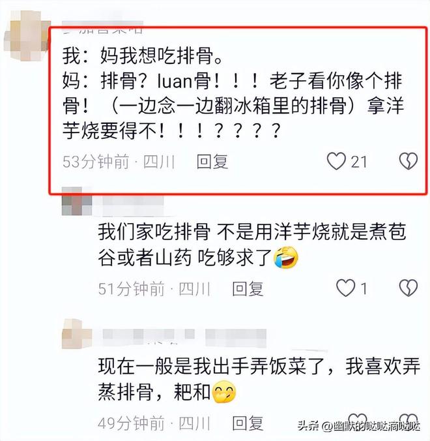Select the 我们家吃排骨 reply text
The height and width of the screenshot is (441, 430).
click(251, 245)
